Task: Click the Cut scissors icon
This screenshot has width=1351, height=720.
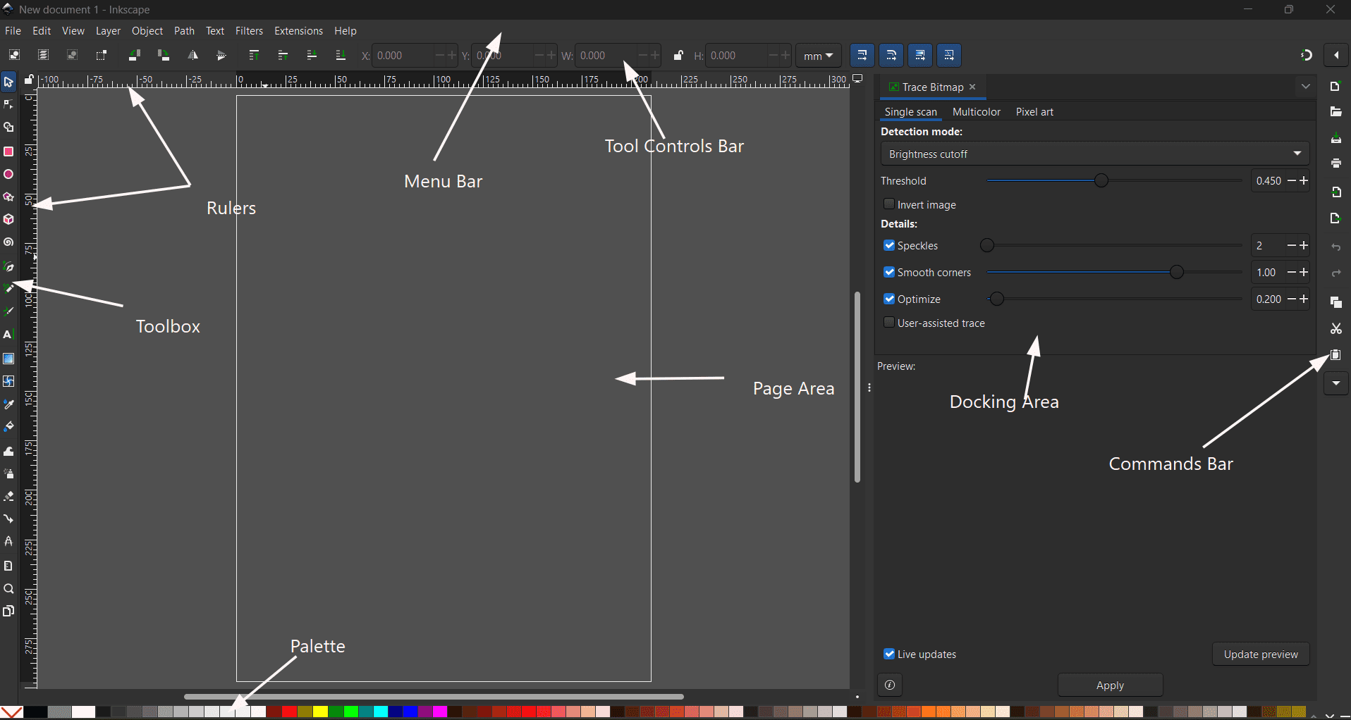Action: [1335, 329]
